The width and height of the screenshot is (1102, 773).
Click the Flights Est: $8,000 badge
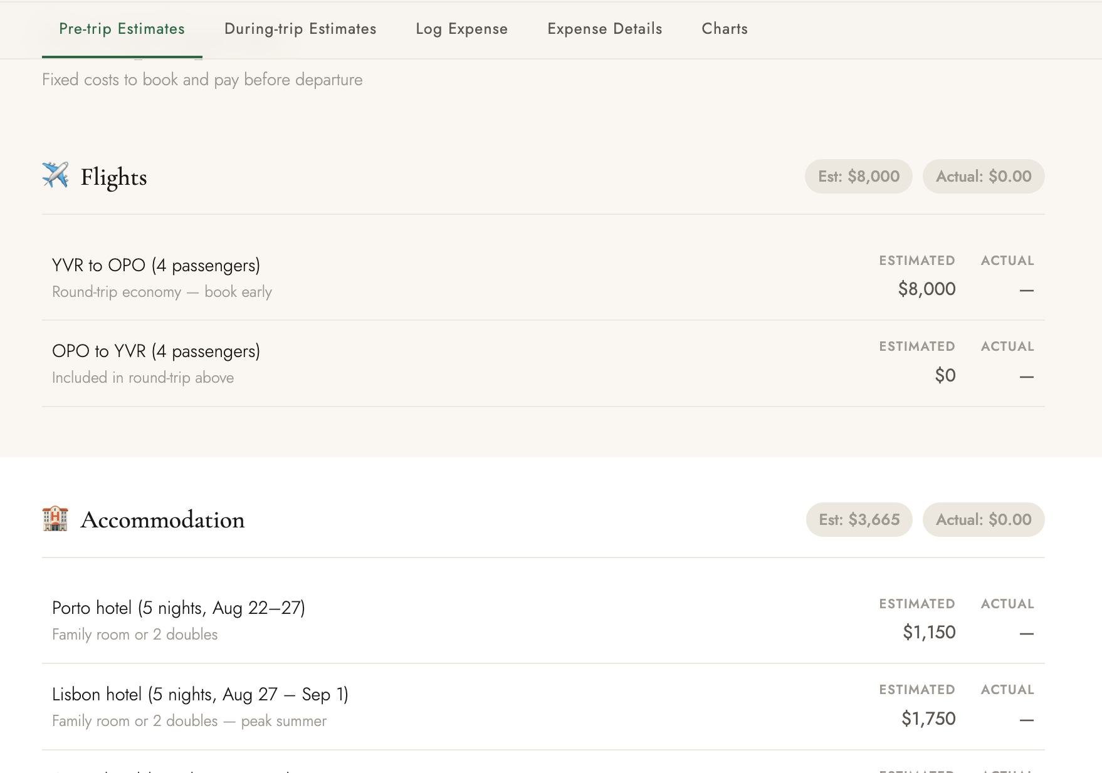click(858, 177)
